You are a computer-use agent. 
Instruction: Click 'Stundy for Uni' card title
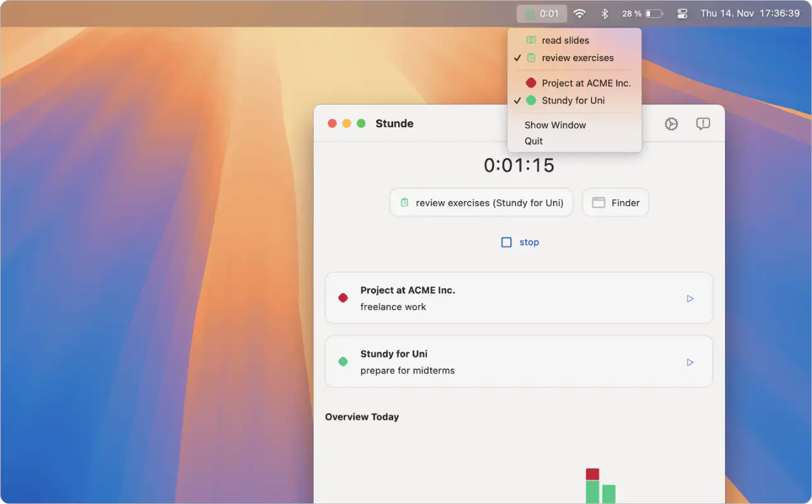point(394,354)
